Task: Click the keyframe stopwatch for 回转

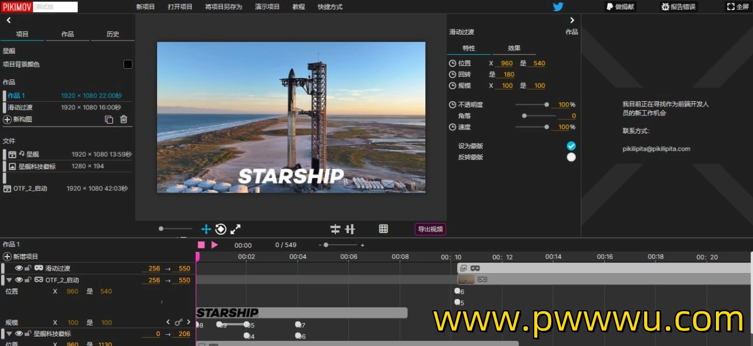Action: [x=452, y=74]
